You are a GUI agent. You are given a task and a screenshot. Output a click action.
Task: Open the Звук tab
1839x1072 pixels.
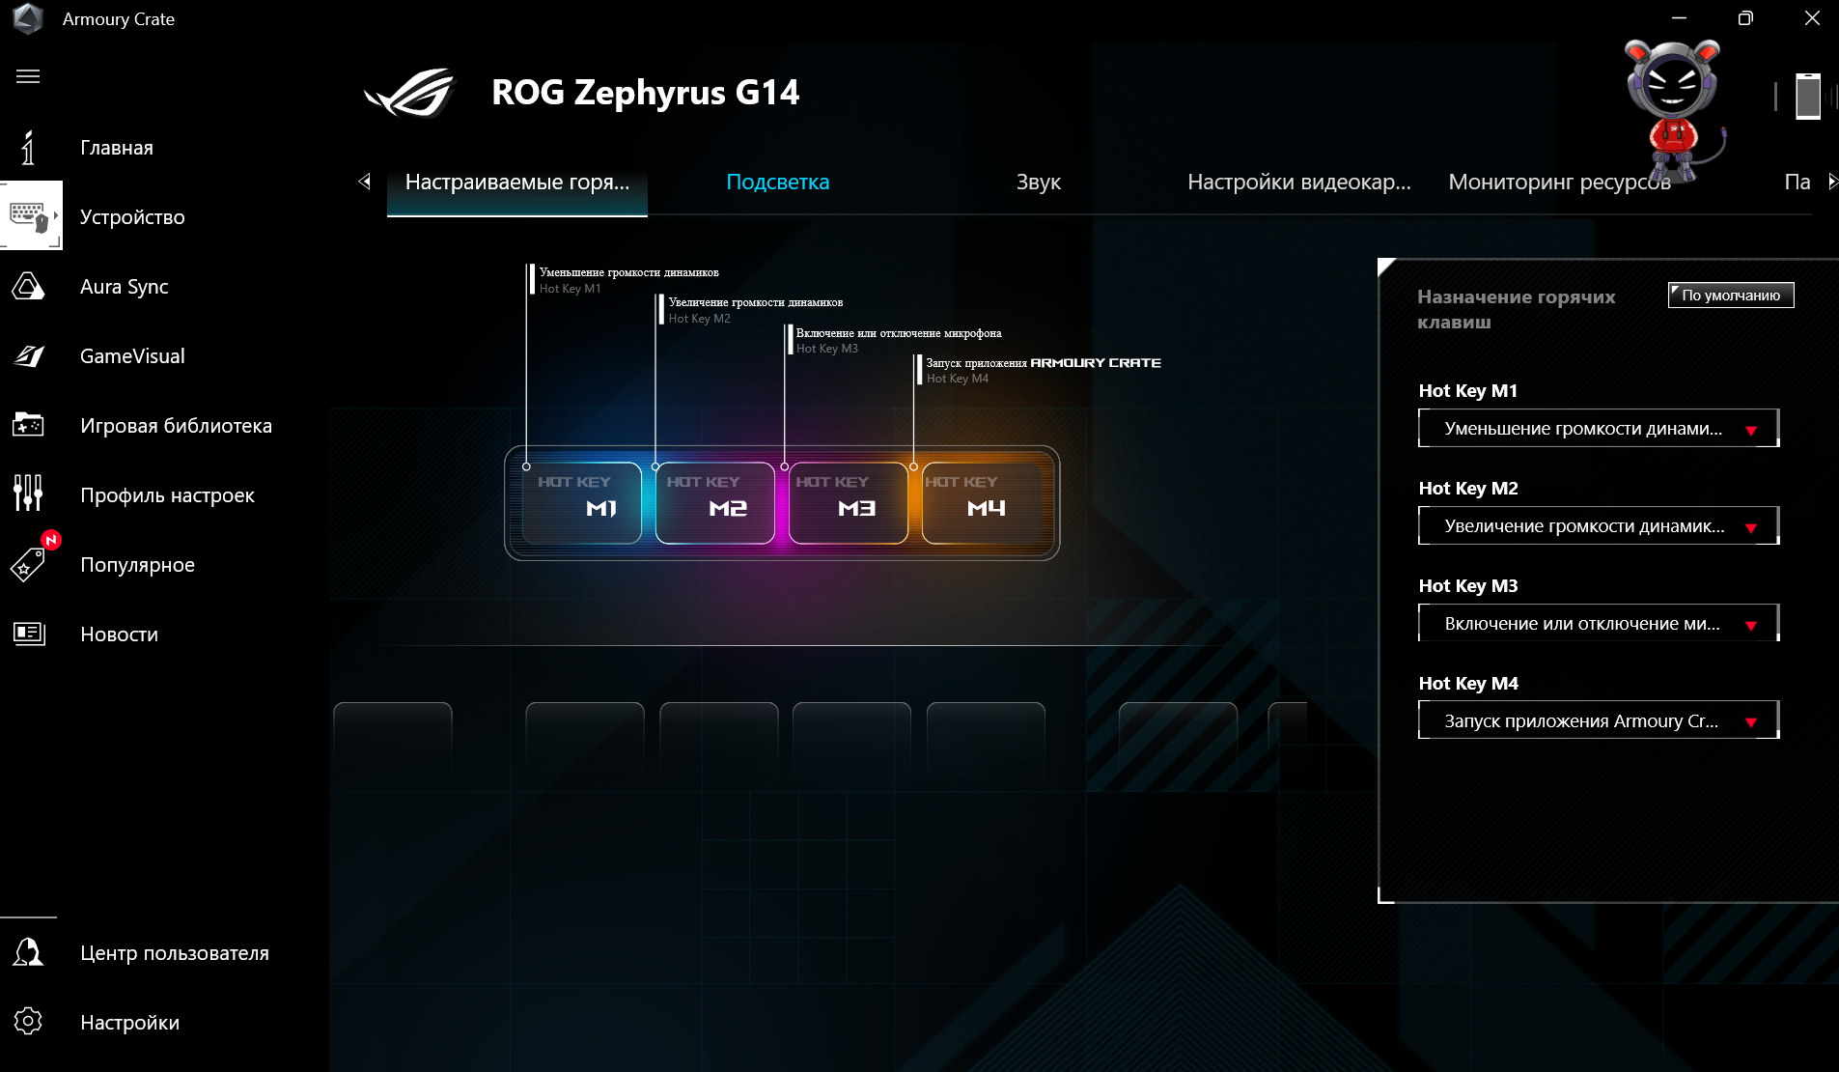tap(1038, 183)
